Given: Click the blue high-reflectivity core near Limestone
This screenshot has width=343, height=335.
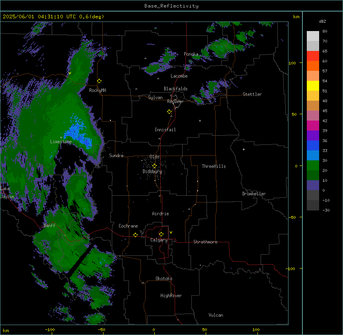Looking at the screenshot, I should (x=78, y=133).
